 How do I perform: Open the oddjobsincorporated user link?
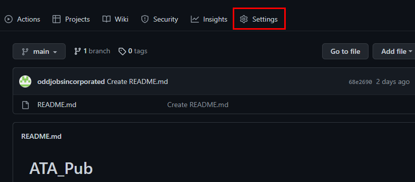point(71,81)
